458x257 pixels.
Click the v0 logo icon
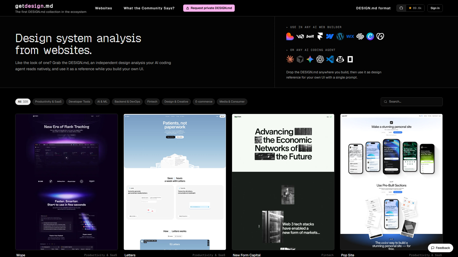(x=300, y=36)
